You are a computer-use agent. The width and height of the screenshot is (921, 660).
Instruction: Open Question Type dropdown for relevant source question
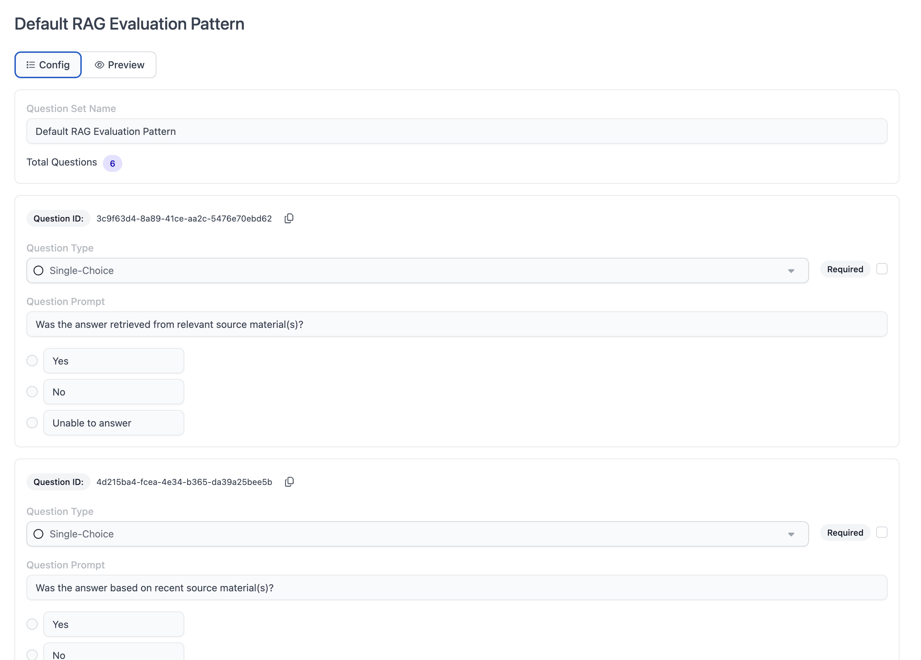click(x=418, y=270)
